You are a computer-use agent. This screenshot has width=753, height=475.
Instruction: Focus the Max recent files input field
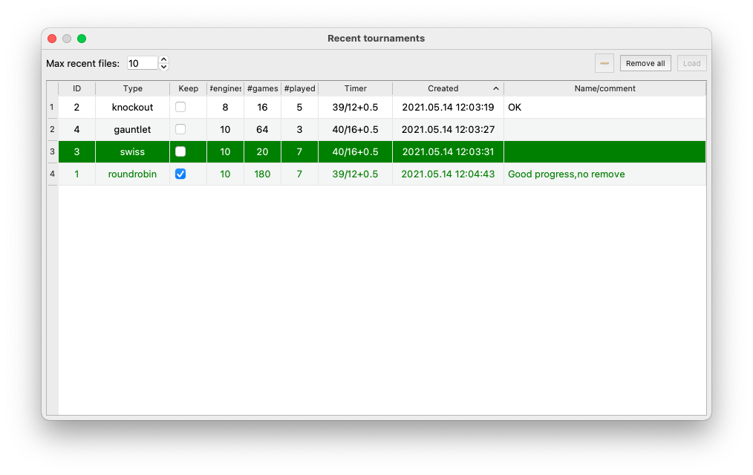click(142, 64)
